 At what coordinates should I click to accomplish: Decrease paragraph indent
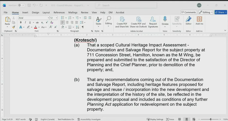click(x=85, y=18)
